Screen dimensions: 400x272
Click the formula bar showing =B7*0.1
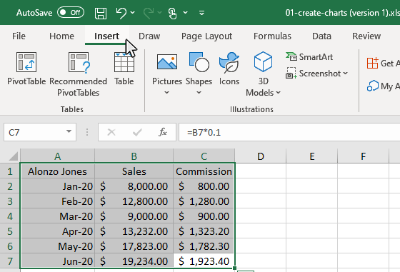coord(289,132)
